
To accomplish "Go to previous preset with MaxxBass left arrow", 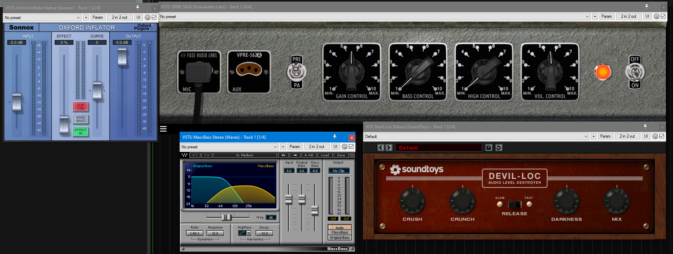I will click(283, 155).
